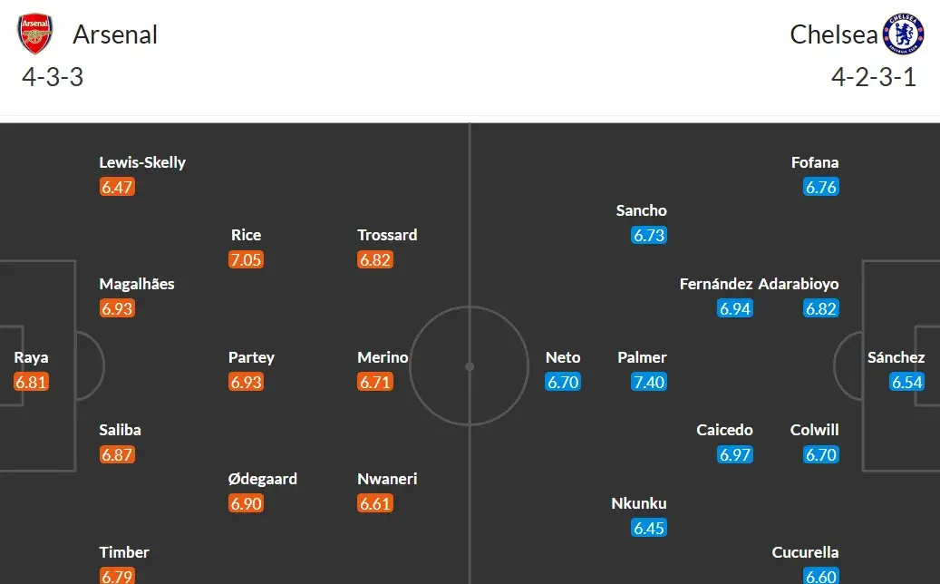Select Rice's 7.05 rating badge
This screenshot has height=584, width=940.
(246, 260)
